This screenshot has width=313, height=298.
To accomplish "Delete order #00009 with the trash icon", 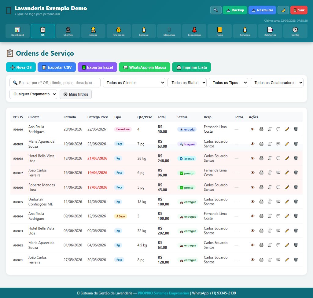I will pos(296,144).
